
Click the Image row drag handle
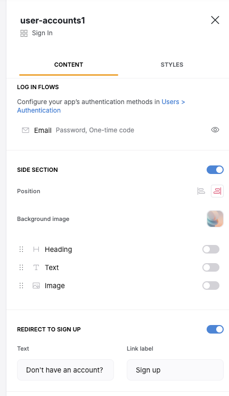(21, 286)
